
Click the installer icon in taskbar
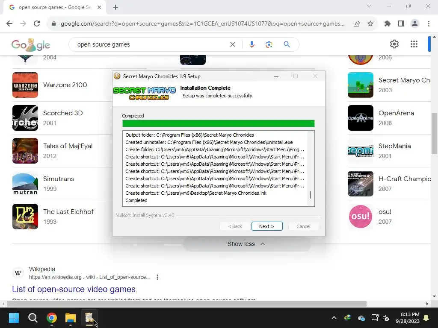tap(89, 318)
